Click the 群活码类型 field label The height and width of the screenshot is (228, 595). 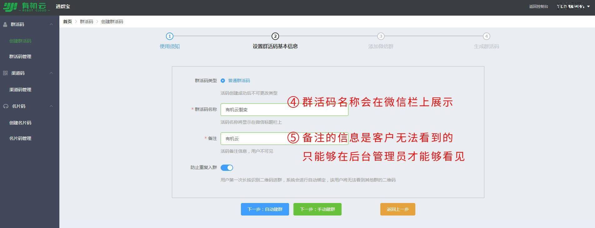click(206, 81)
